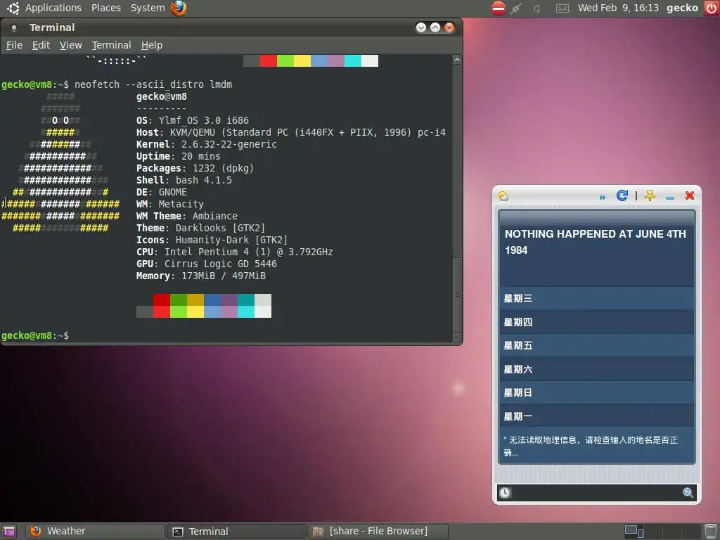Click the Memory: 173MiB / 497MiB line

(201, 276)
